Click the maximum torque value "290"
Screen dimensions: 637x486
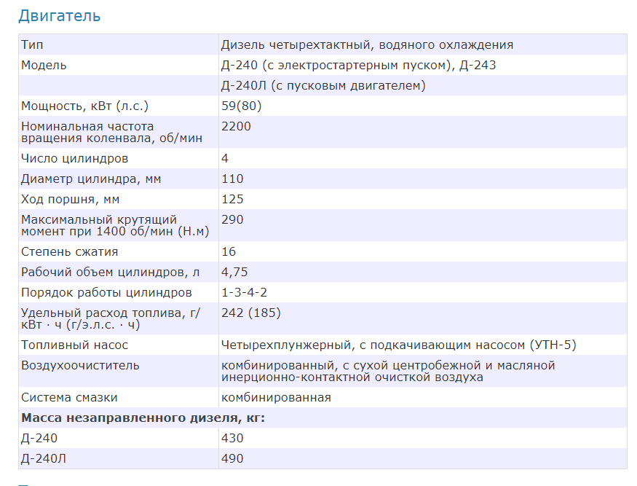[x=232, y=219]
